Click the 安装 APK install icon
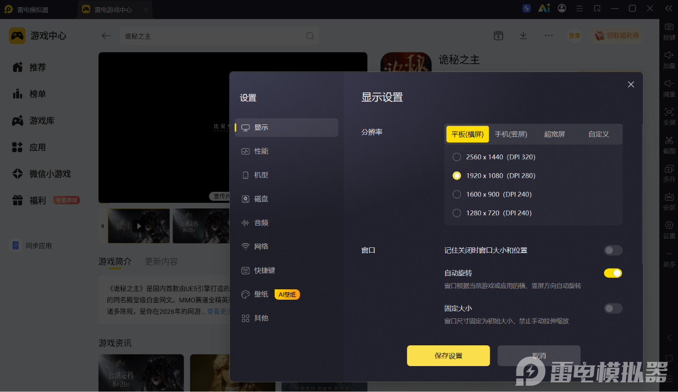Screen dimensions: 678x392 [669, 197]
